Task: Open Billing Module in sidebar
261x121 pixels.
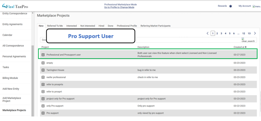Action: 10,78
